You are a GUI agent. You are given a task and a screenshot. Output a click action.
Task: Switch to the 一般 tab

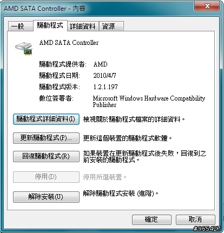tap(21, 26)
